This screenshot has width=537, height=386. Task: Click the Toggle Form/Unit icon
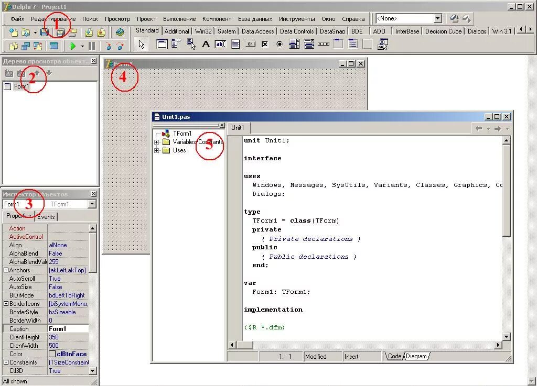(38, 46)
